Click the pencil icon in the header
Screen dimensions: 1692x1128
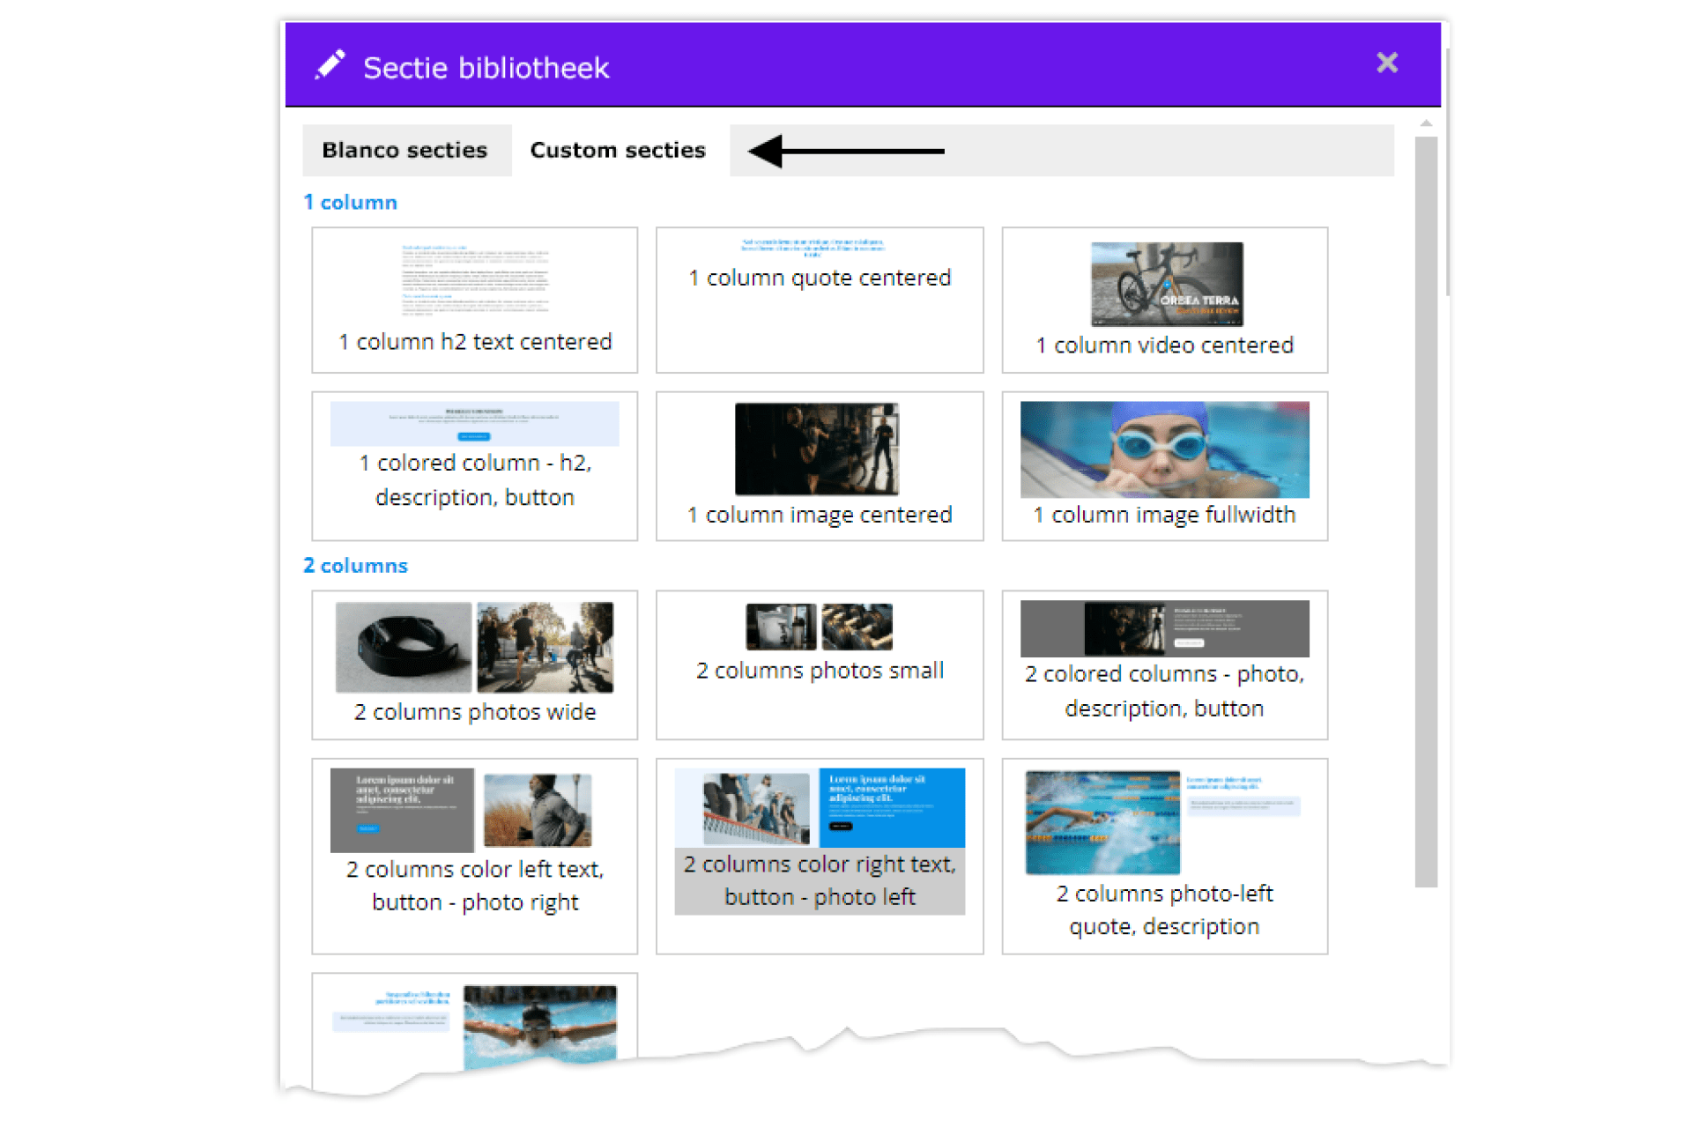tap(330, 65)
